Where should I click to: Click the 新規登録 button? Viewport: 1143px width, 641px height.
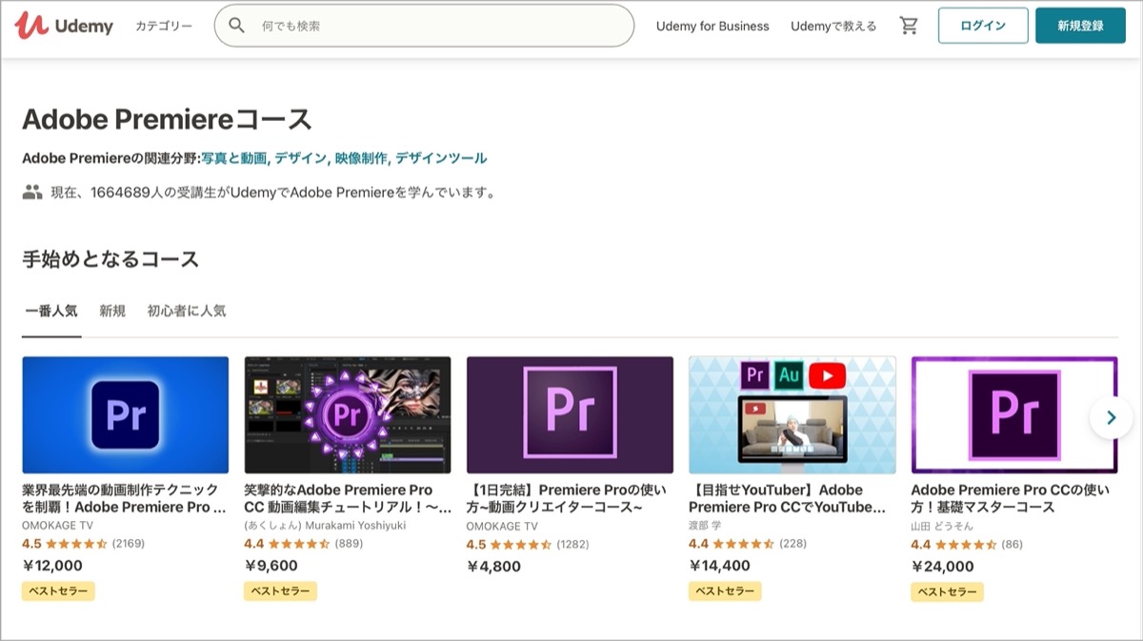(1080, 26)
